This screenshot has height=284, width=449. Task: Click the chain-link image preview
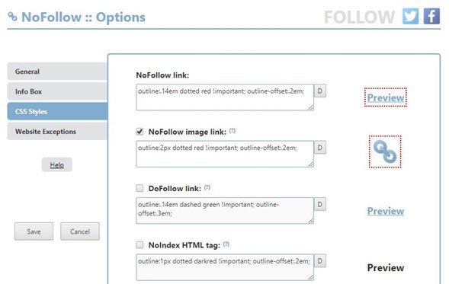click(385, 152)
